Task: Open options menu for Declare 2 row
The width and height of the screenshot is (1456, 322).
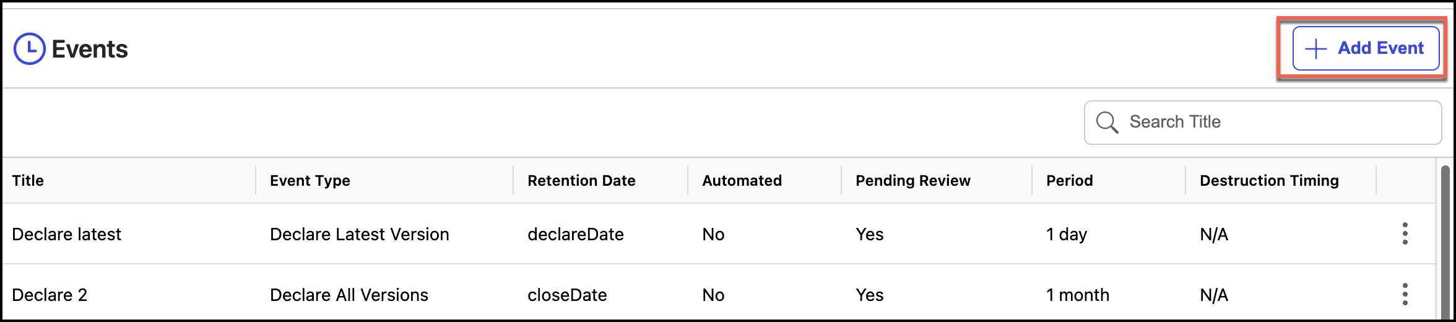Action: (1405, 294)
